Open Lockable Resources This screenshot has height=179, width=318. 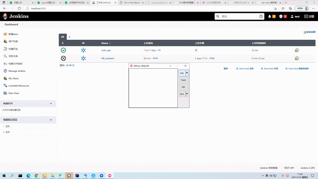point(19,86)
